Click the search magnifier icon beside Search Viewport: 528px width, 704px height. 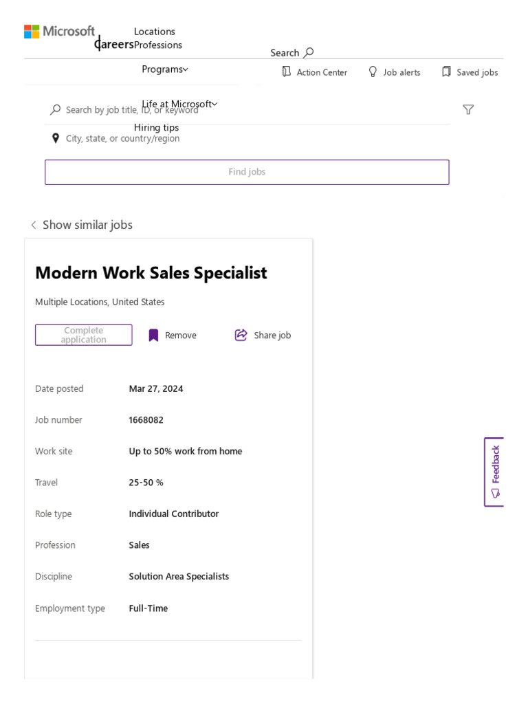tap(309, 52)
